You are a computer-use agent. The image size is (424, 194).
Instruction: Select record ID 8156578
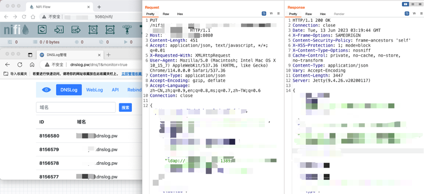click(x=49, y=163)
